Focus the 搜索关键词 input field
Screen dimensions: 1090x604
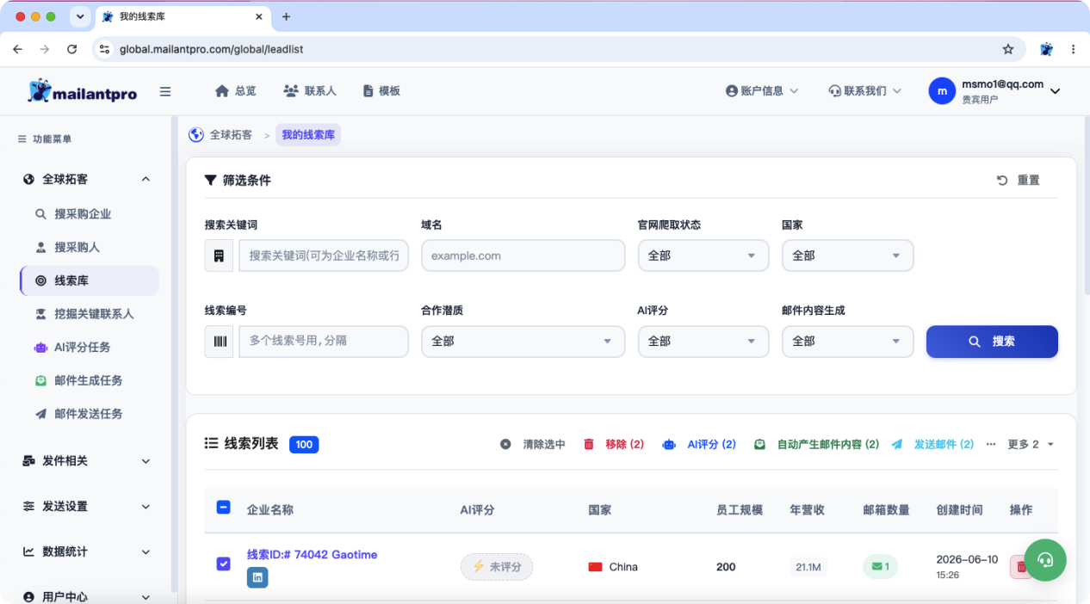coord(324,256)
